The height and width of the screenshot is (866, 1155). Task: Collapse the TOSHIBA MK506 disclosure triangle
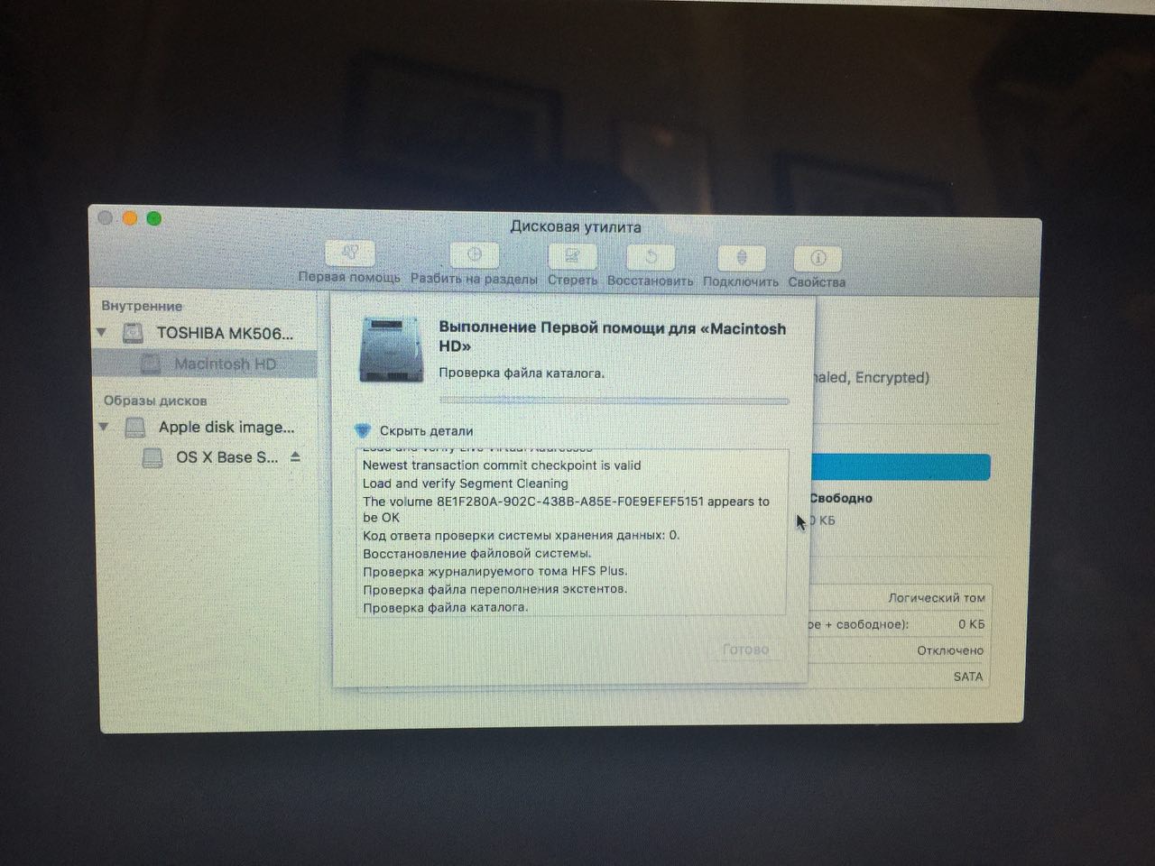(x=102, y=333)
